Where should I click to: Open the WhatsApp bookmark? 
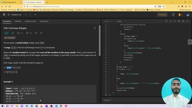[x=70, y=10]
